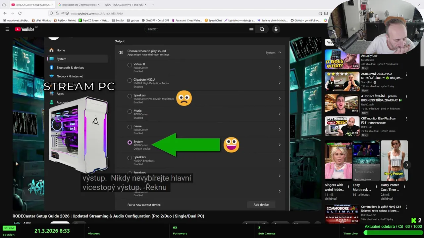Go back with the browser back arrow
The image size is (424, 238).
click(5, 13)
